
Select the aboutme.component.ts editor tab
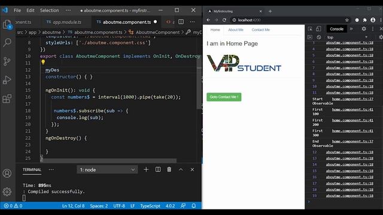[126, 22]
